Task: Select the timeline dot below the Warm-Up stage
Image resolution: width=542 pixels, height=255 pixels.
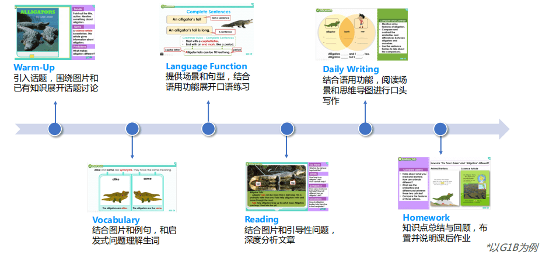Action: [55, 129]
